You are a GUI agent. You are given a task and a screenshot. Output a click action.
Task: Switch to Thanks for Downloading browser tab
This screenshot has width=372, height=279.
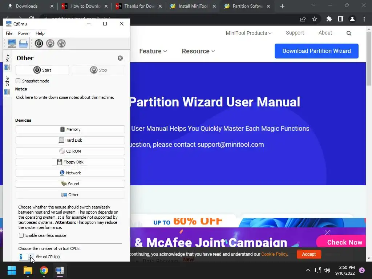139,6
